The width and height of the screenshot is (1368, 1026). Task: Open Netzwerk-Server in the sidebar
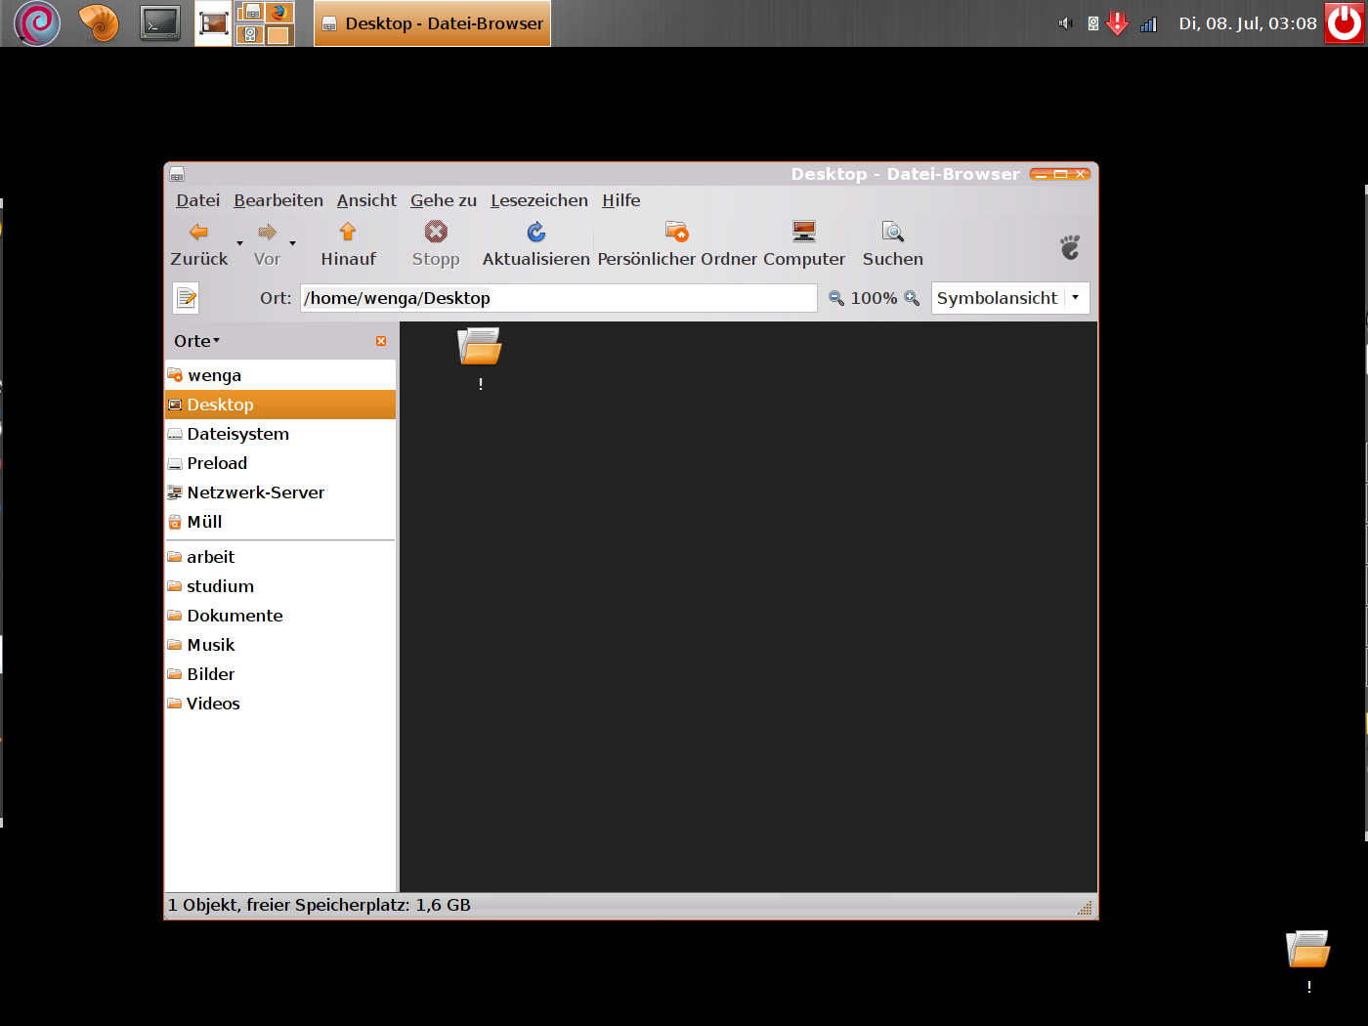pyautogui.click(x=280, y=492)
